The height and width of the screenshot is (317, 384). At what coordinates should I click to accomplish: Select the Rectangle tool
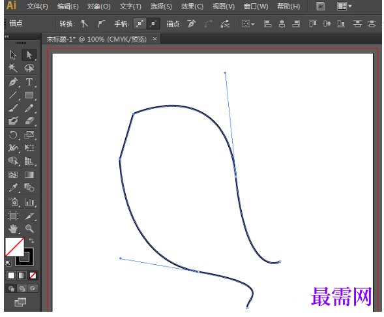pos(29,95)
